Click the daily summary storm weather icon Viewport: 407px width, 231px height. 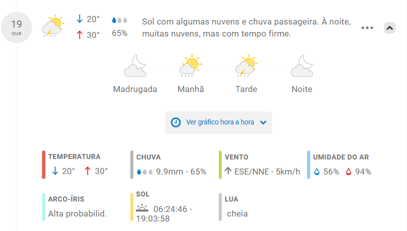pyautogui.click(x=53, y=26)
